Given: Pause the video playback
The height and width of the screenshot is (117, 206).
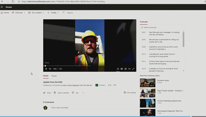Looking at the screenshot, I should click(46, 69).
